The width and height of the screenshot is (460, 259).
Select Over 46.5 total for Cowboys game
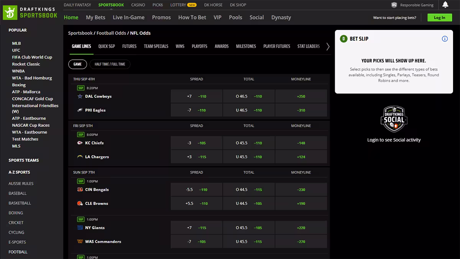[249, 96]
